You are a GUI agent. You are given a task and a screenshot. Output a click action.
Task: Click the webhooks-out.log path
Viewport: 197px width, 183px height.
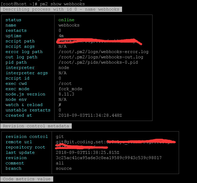[x=101, y=57]
